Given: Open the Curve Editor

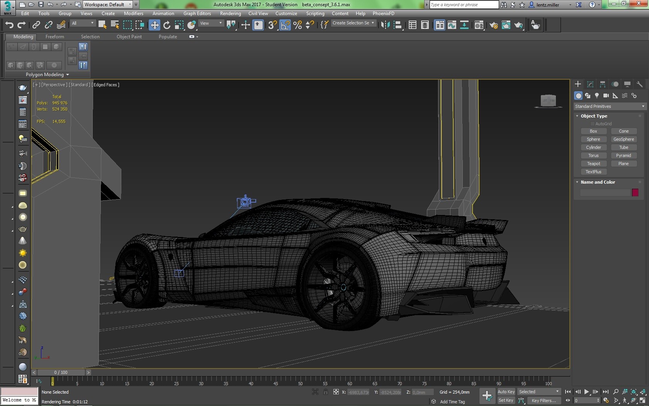Looking at the screenshot, I should (x=452, y=25).
